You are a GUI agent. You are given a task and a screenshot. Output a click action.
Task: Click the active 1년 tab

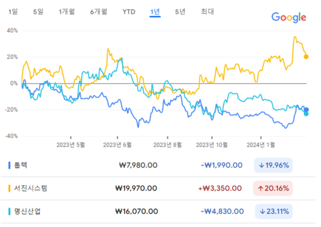tap(155, 12)
